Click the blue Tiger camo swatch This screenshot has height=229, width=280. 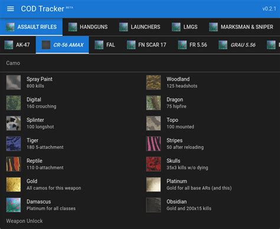coord(14,144)
